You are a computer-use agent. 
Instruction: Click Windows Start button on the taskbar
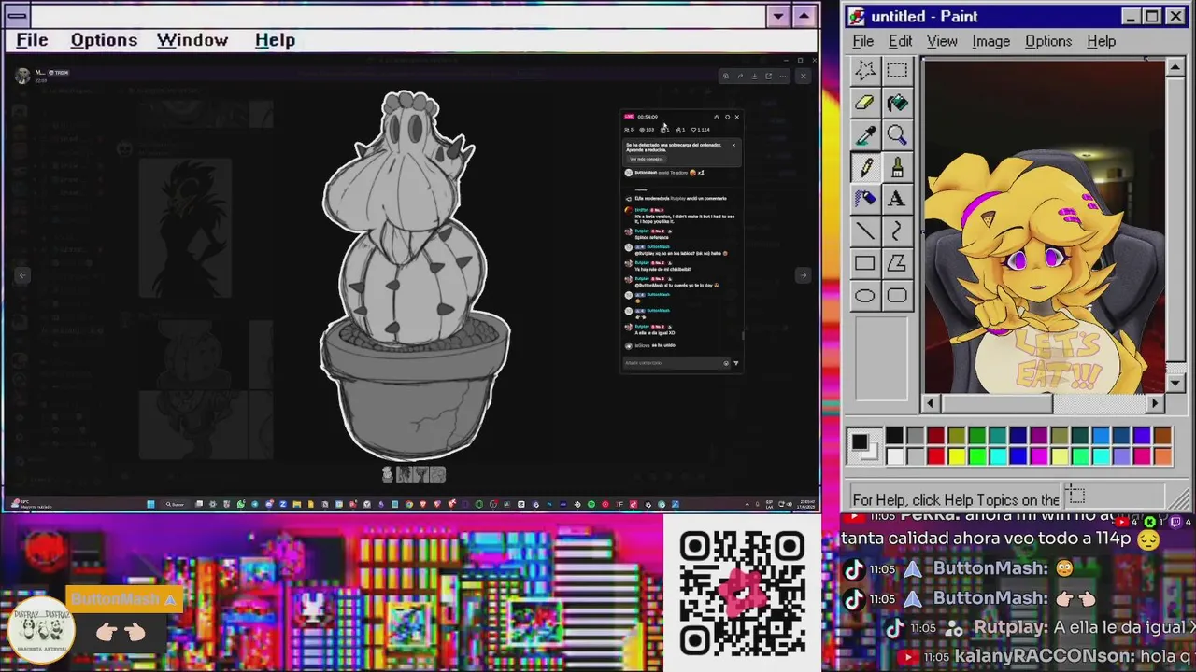point(150,504)
